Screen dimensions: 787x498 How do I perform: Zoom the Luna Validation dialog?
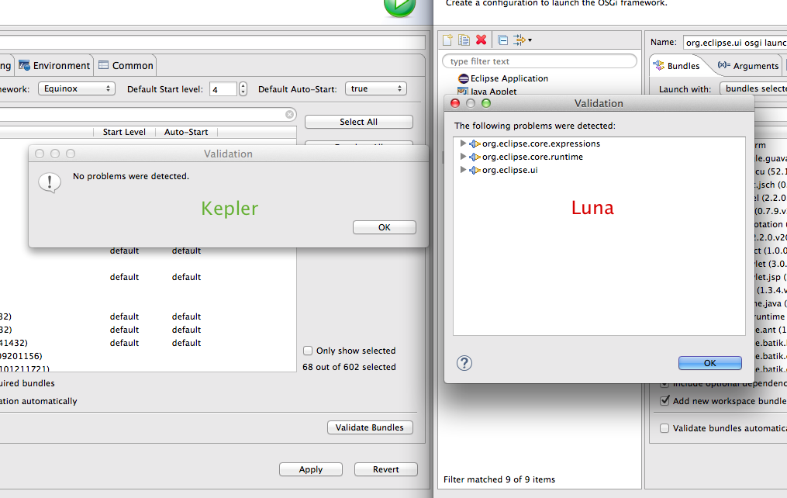coord(486,103)
